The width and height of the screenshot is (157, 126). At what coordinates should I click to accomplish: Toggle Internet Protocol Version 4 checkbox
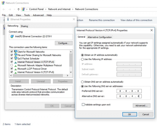tap(12, 62)
